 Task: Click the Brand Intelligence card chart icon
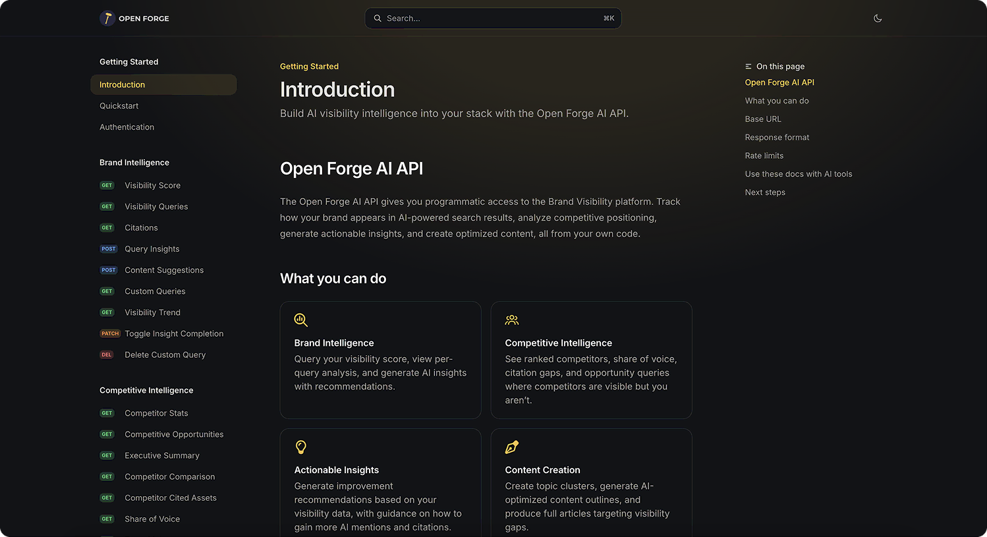point(301,320)
